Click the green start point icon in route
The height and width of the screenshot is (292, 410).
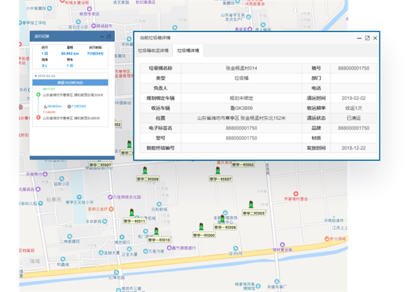(38, 95)
